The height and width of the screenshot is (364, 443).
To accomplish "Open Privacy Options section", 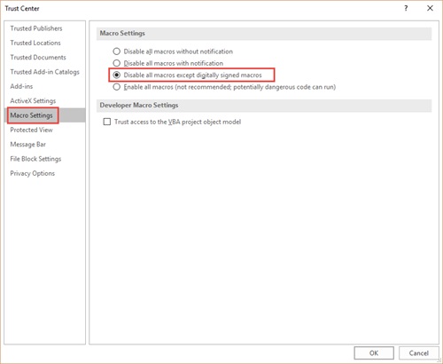I will coord(32,173).
